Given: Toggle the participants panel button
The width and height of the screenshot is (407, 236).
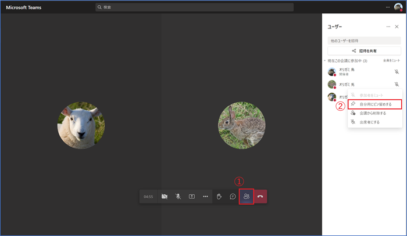Looking at the screenshot, I should (x=247, y=197).
